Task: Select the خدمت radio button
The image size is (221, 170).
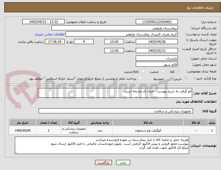Action: (163, 71)
